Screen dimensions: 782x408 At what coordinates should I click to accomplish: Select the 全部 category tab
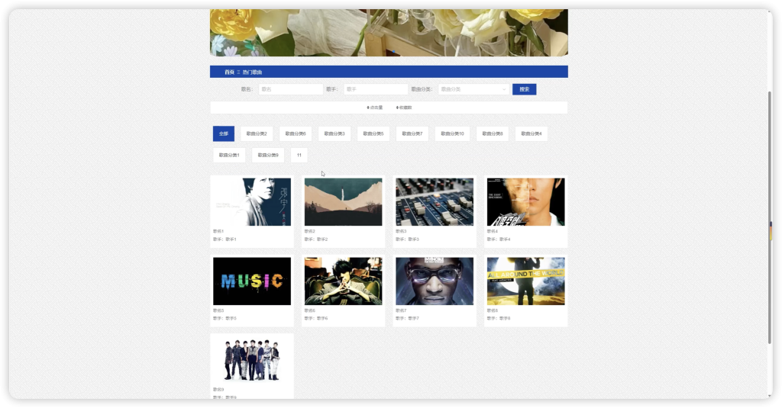tap(224, 133)
